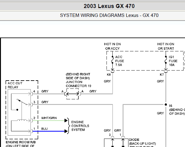
Task: Click GRY label on relay pin 3 wire
Action: [x=45, y=102]
